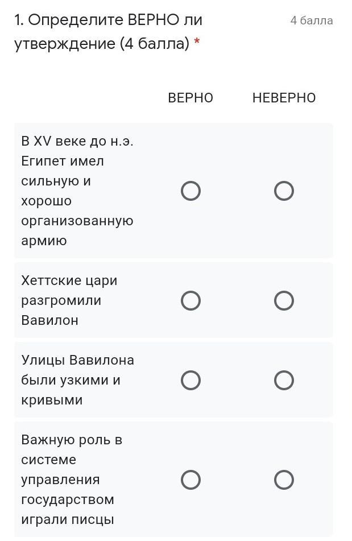
Task: Click the '(4 балла)' text in the title
Action: (x=154, y=44)
